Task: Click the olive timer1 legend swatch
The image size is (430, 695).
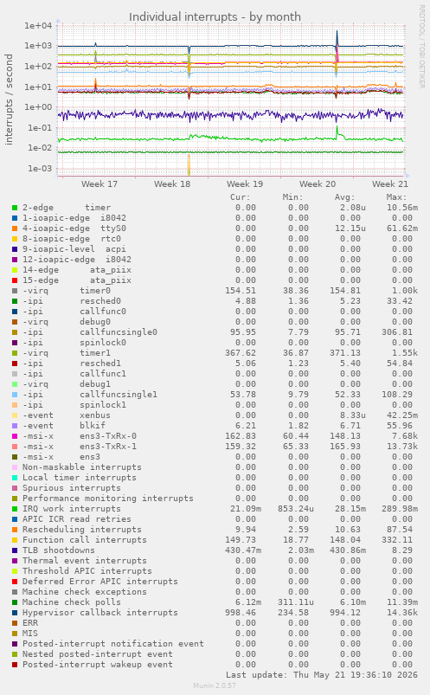Action: pyautogui.click(x=15, y=353)
